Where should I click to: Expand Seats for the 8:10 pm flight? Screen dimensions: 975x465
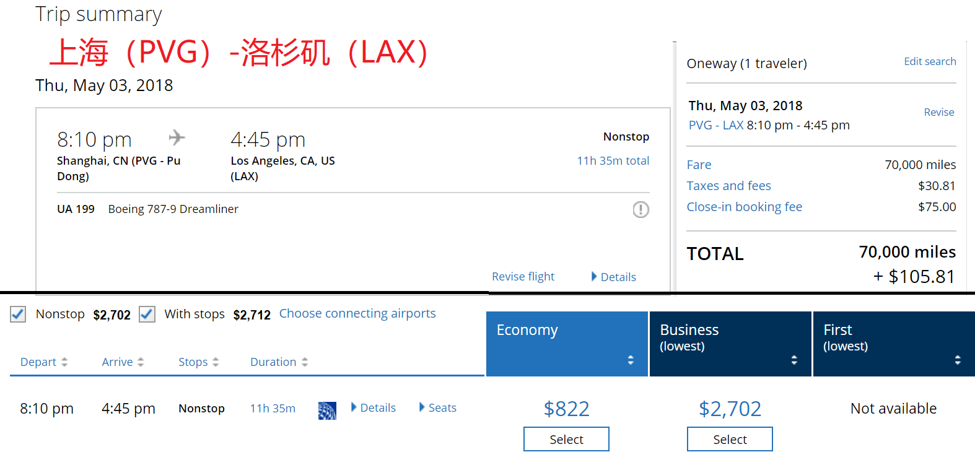(x=438, y=407)
